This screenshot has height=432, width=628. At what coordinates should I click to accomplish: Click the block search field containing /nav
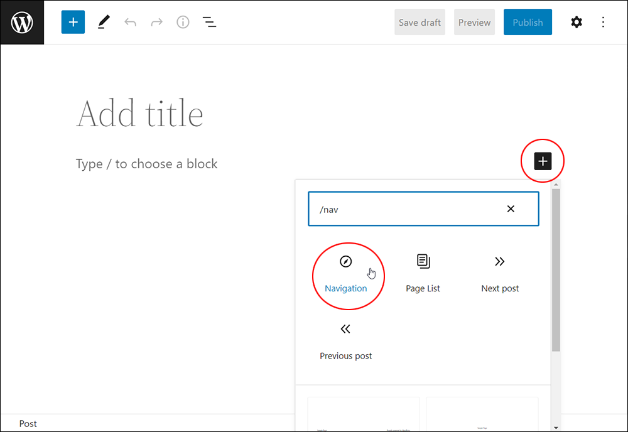tap(423, 209)
